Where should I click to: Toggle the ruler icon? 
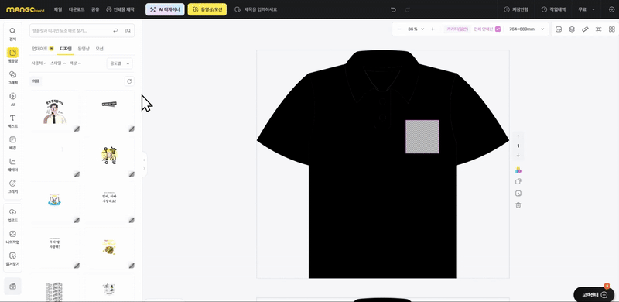586,29
